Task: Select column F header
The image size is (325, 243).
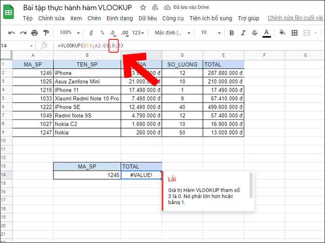Action: 264,55
